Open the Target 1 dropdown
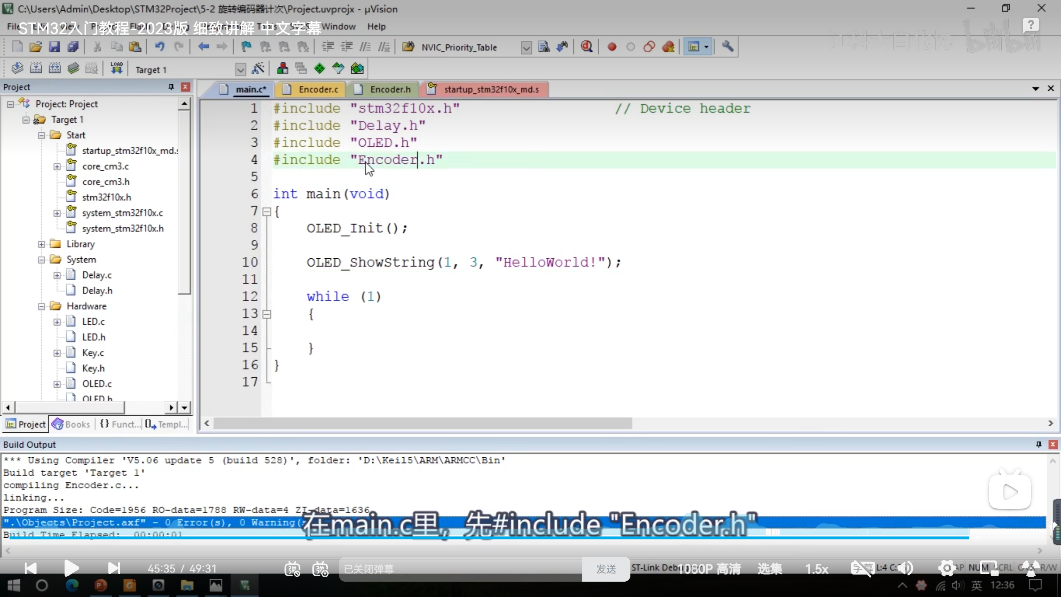 point(240,70)
